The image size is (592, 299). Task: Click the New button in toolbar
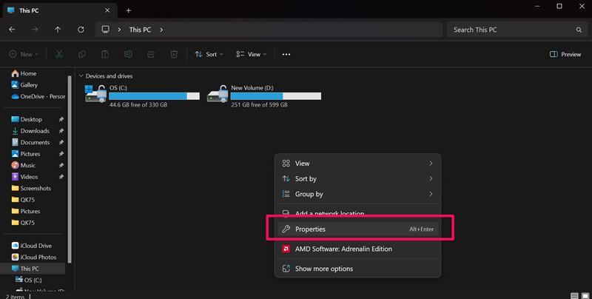click(24, 54)
